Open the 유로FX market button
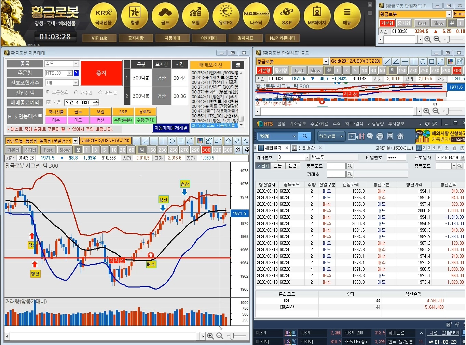This screenshot has width=466, height=345. pyautogui.click(x=225, y=16)
